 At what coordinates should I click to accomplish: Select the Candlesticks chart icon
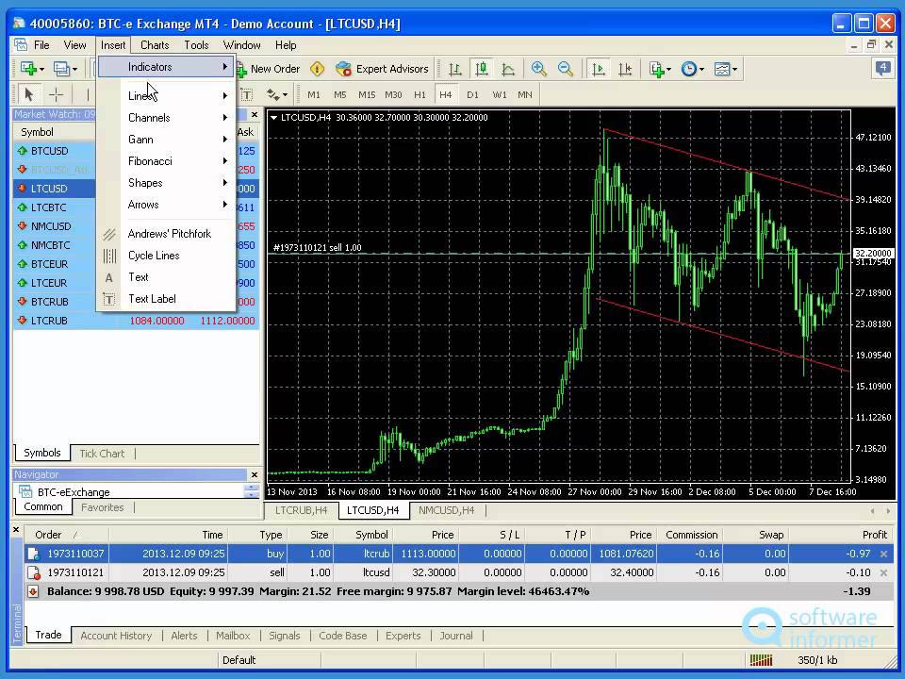click(482, 69)
